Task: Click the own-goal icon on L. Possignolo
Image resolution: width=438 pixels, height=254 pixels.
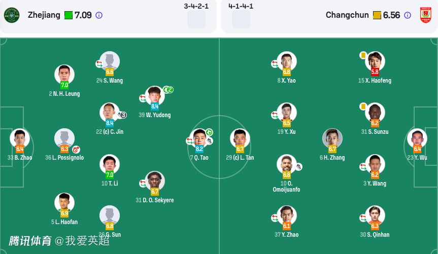Action: pyautogui.click(x=76, y=150)
